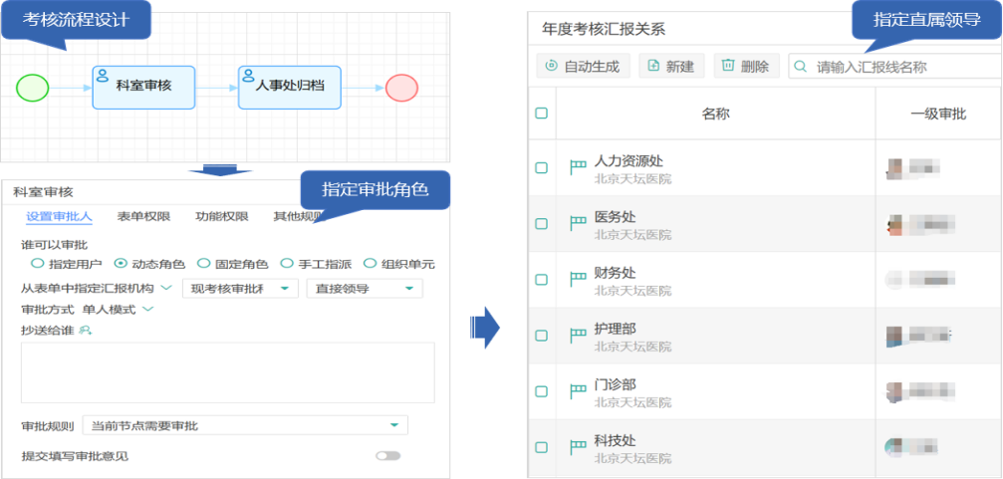
Task: Click the green start node circle
Action: pyautogui.click(x=32, y=88)
